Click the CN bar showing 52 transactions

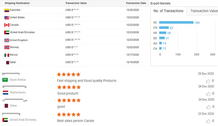point(164,28)
